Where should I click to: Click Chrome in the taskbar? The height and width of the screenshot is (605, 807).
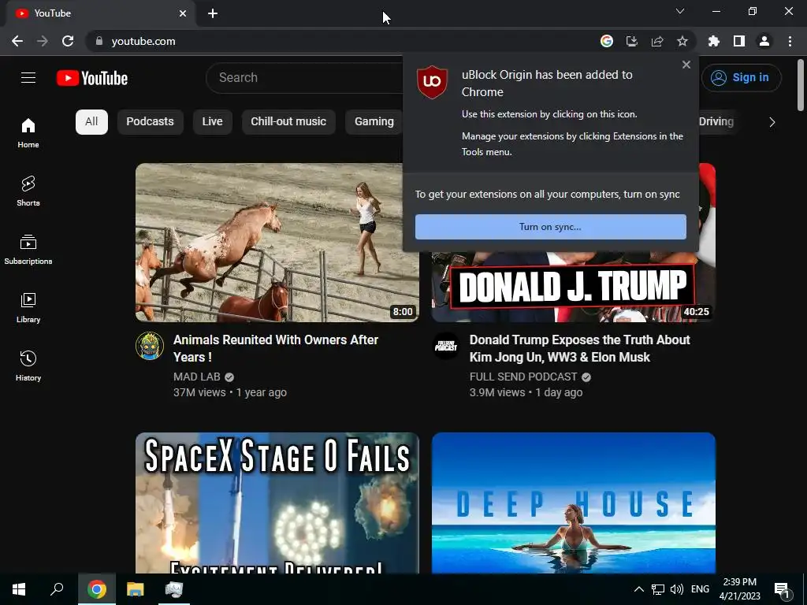[97, 589]
